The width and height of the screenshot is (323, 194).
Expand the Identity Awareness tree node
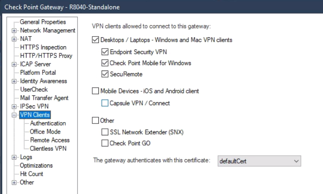[14, 81]
